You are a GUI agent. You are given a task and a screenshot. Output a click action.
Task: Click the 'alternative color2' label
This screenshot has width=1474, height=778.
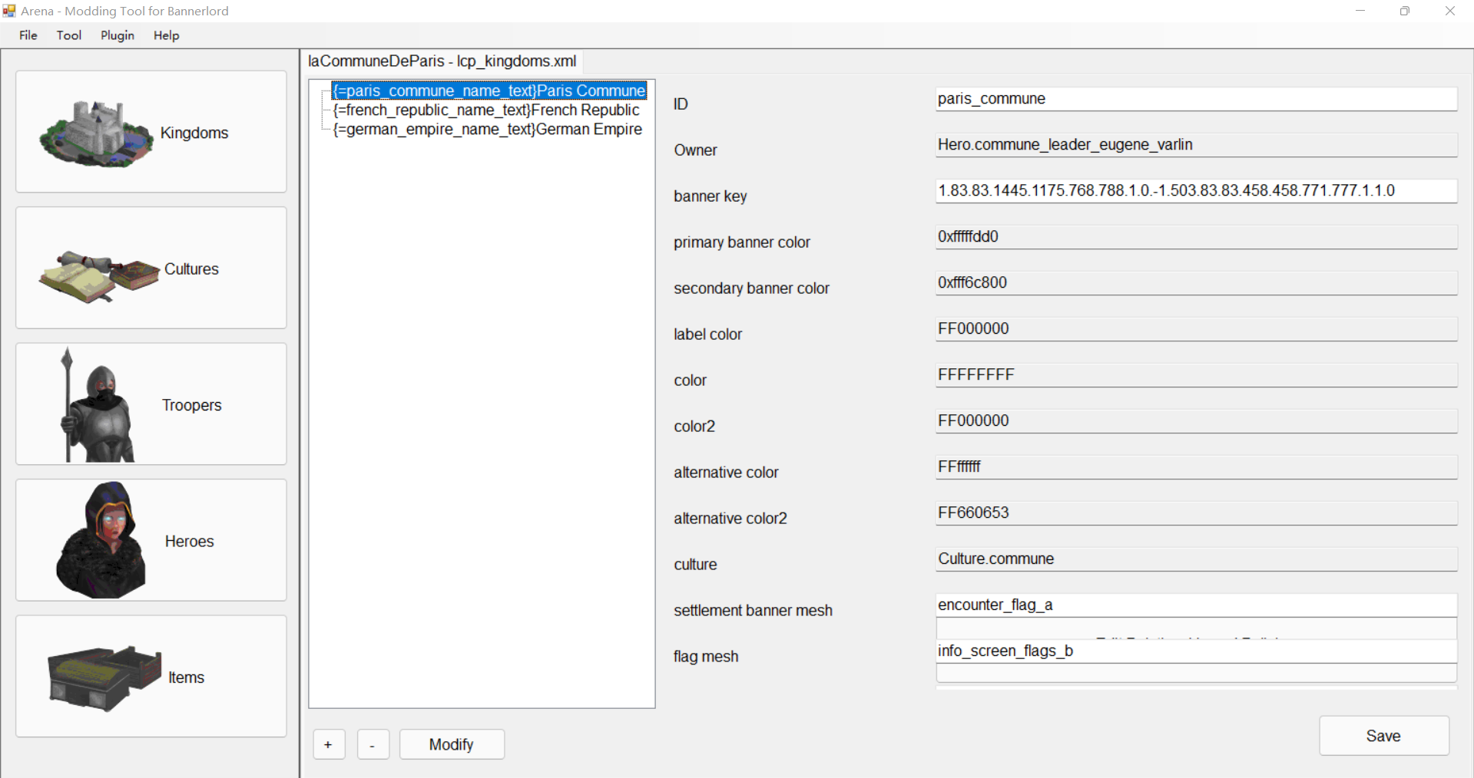point(730,519)
